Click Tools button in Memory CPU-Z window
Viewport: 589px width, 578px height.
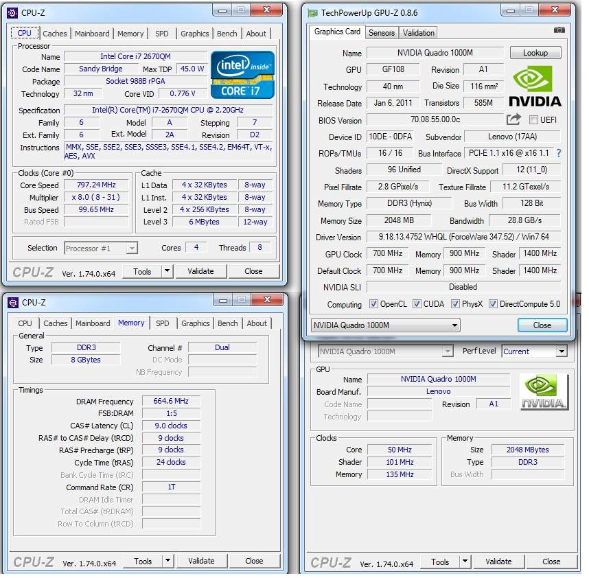tap(143, 561)
